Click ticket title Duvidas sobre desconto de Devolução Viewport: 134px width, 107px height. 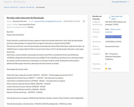click(x=25, y=18)
